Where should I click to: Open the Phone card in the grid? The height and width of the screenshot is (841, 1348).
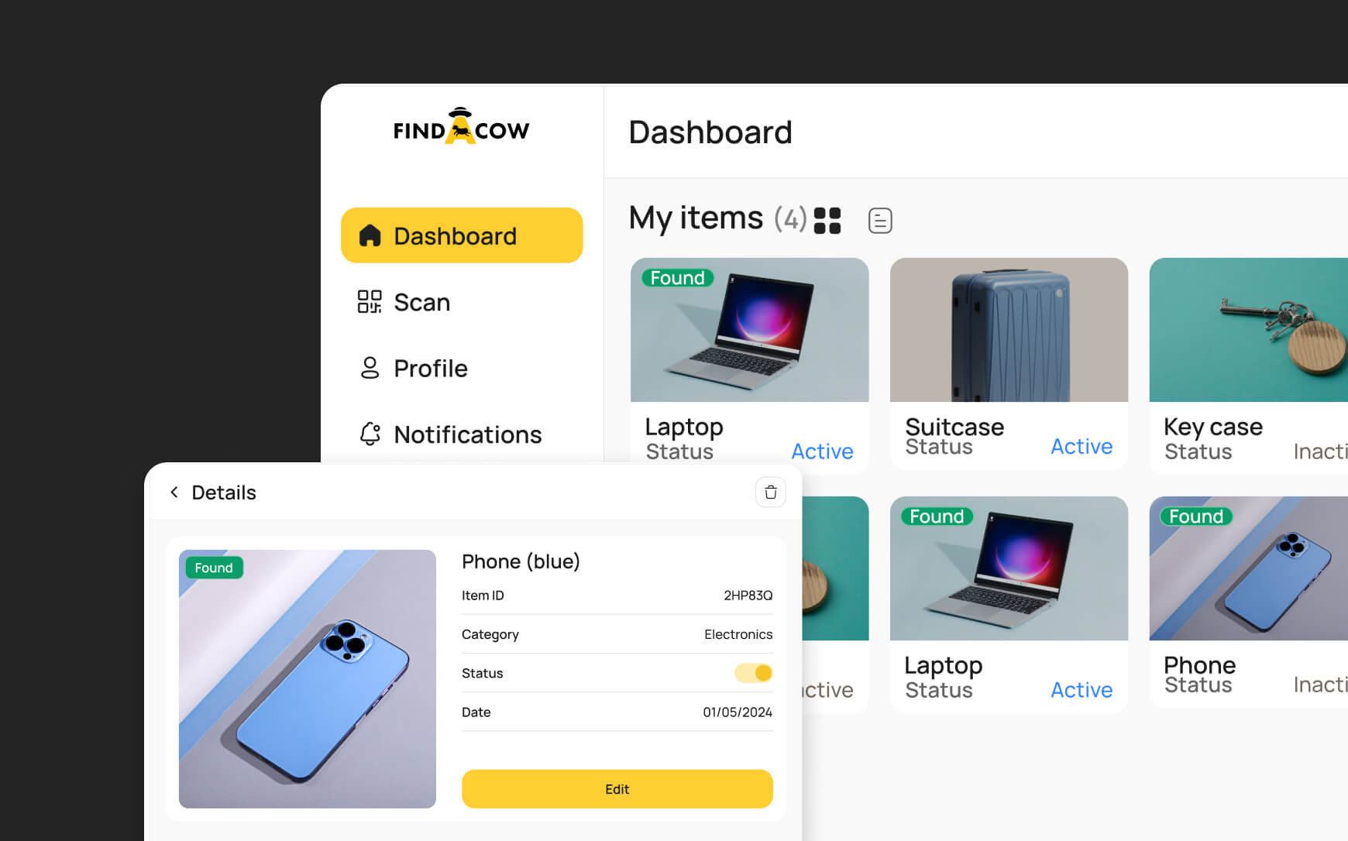[x=1249, y=602]
